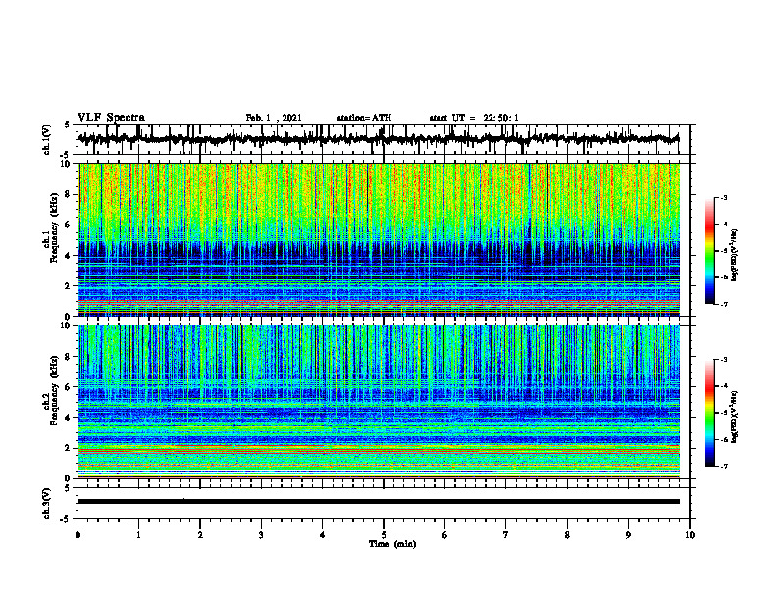Screen dimensions: 777x600
Task: Click the "ch.1(V)" waveform axis label
Action: [47, 139]
